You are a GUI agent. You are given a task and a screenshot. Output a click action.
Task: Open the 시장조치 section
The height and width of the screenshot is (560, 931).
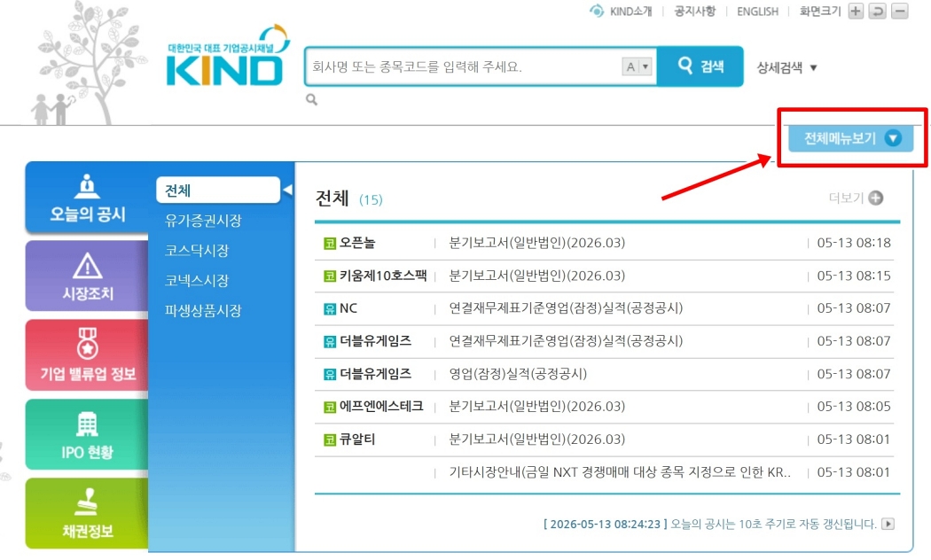pos(87,276)
